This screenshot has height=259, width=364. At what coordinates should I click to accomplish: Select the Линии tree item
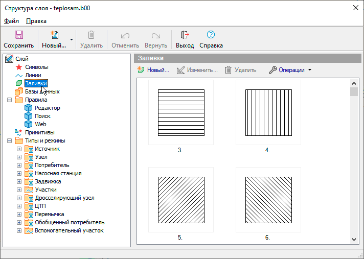pos(33,75)
